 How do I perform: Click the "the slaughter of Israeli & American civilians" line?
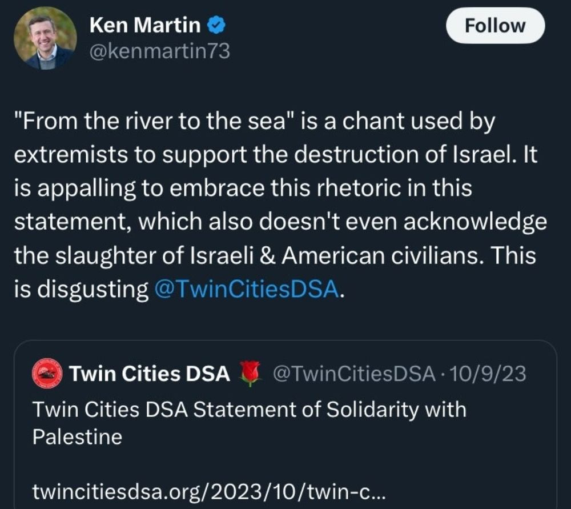tap(275, 256)
